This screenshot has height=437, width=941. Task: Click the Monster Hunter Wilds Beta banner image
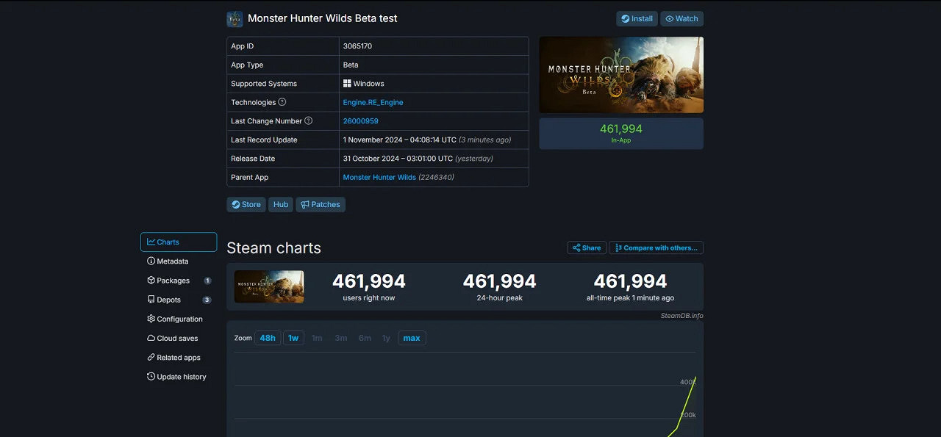click(x=620, y=74)
